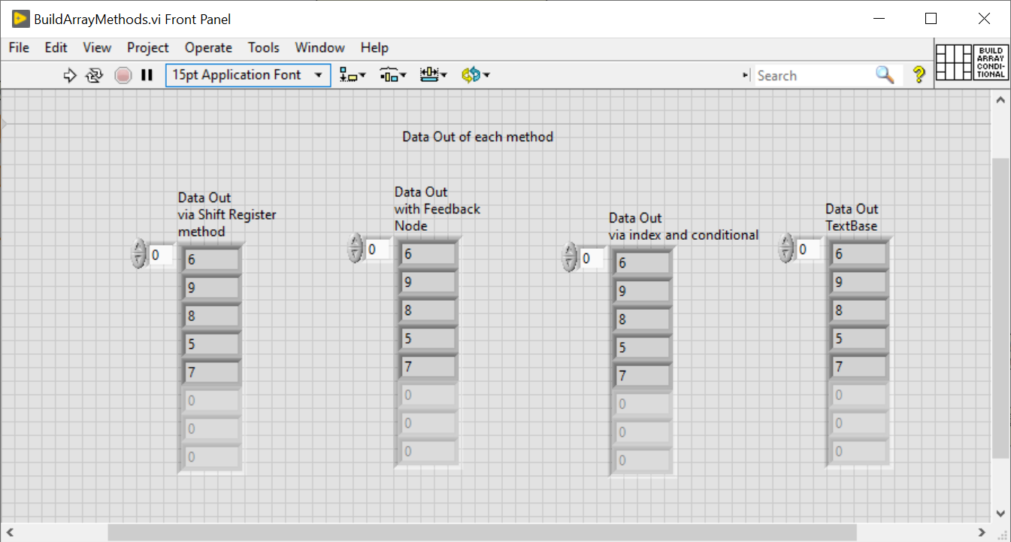This screenshot has width=1011, height=542.
Task: Click the connector pane grid icon
Action: point(953,62)
